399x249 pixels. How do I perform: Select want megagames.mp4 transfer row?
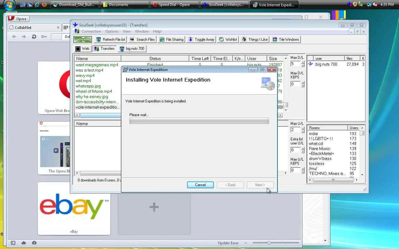pos(97,65)
